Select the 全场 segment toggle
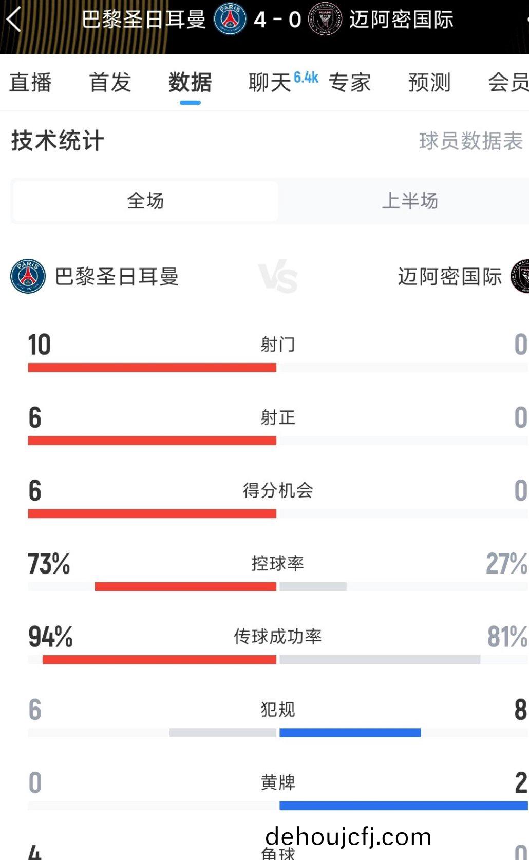529x860 pixels. coord(145,201)
